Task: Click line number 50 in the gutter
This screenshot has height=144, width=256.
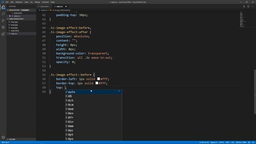Action: coord(44,53)
